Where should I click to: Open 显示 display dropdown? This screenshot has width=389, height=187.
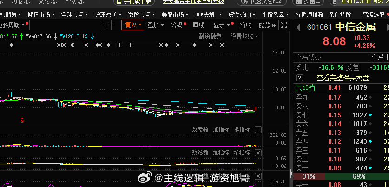pyautogui.click(x=222, y=25)
